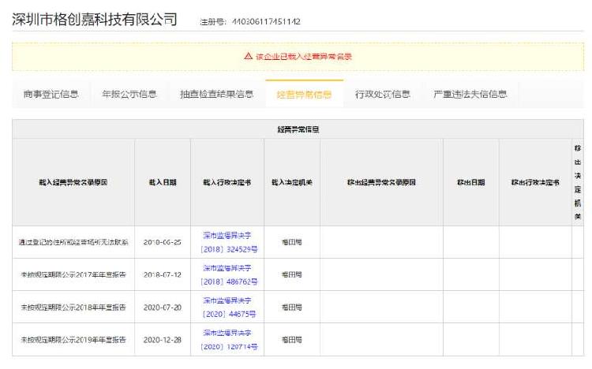Open the 经营异常信息 tab

pyautogui.click(x=305, y=94)
